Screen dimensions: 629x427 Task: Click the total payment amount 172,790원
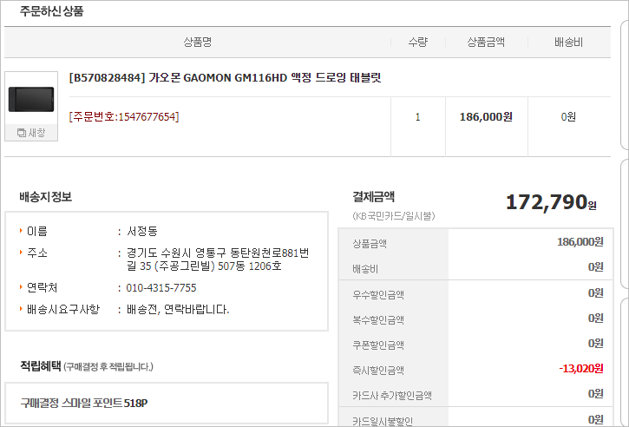tap(551, 202)
